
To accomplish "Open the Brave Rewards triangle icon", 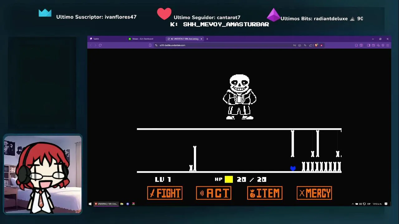I will (321, 45).
